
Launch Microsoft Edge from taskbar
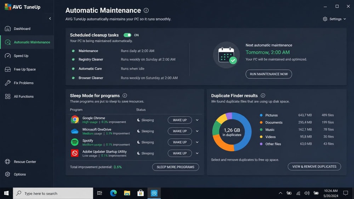(113, 193)
